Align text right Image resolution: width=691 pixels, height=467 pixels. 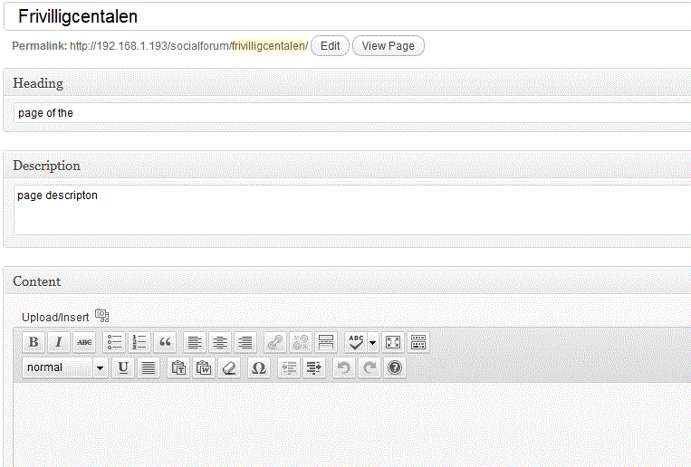(x=245, y=342)
